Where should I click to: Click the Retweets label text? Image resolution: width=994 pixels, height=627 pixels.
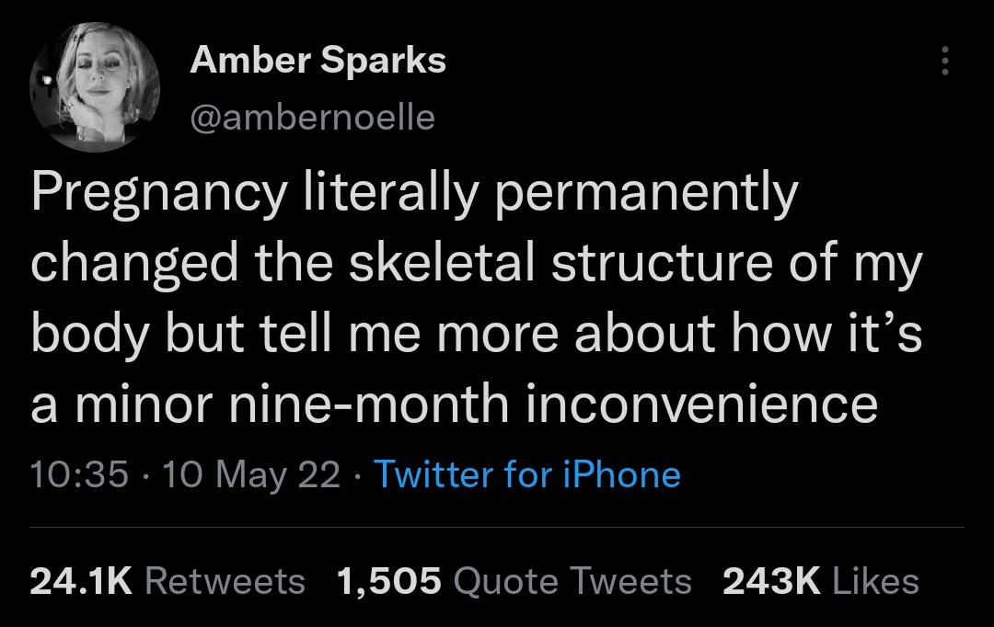(227, 580)
